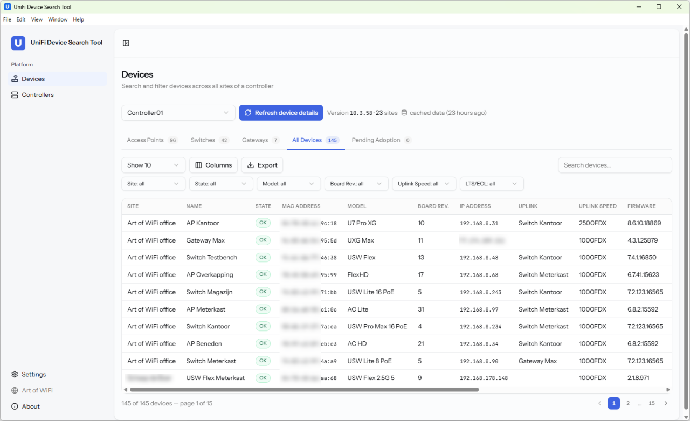The width and height of the screenshot is (690, 421).
Task: Click the Art of WiFi globe icon
Action: click(15, 390)
